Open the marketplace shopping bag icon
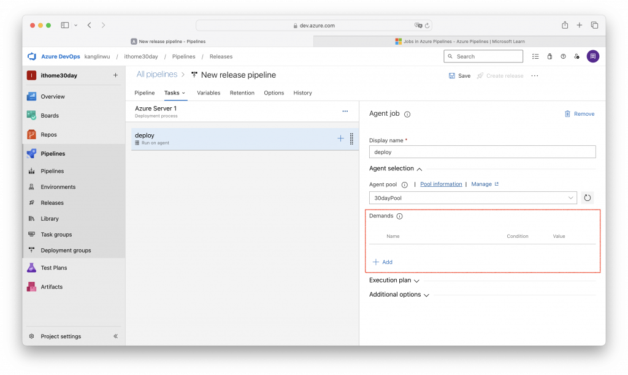 [549, 56]
